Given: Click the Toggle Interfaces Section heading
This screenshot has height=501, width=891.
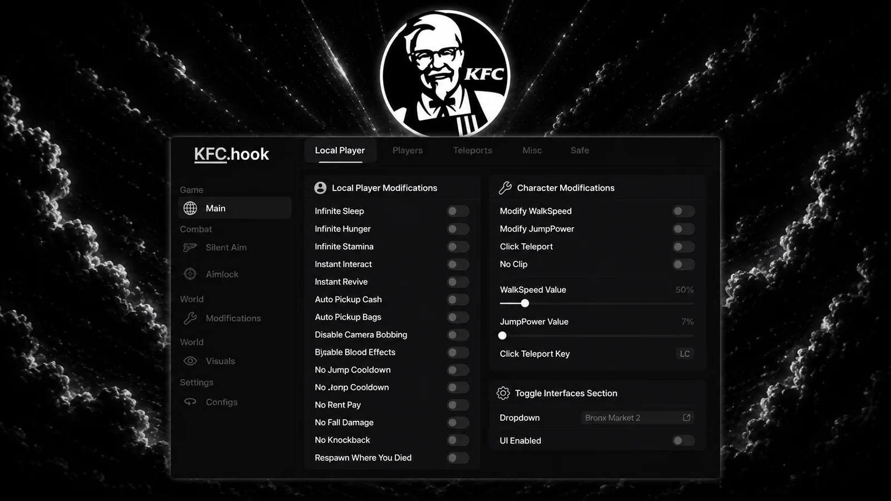Looking at the screenshot, I should tap(566, 393).
